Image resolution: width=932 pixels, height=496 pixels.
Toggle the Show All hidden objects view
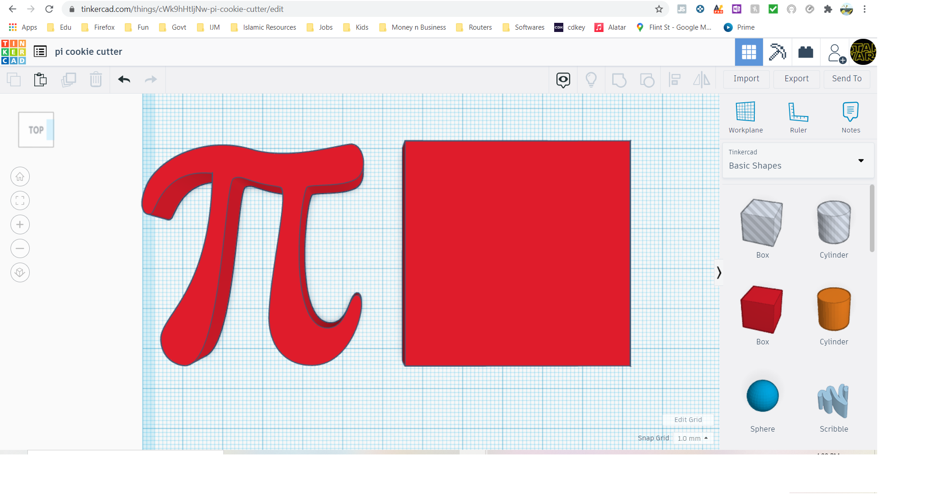coord(562,79)
